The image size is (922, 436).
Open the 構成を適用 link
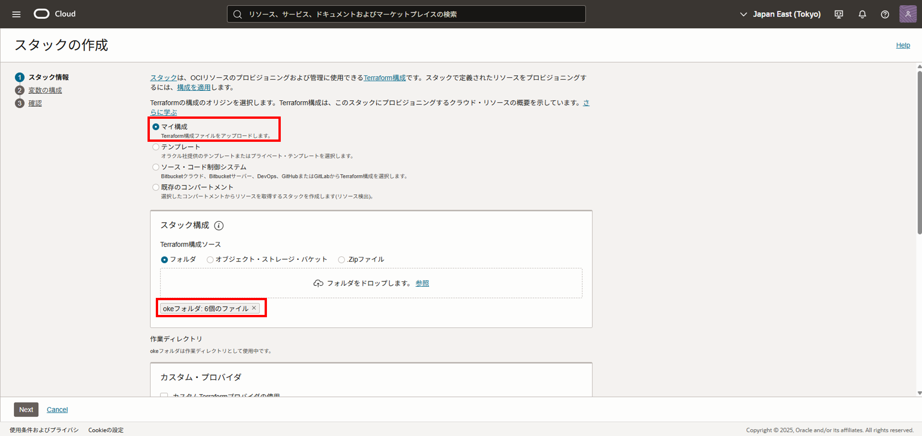coord(194,87)
